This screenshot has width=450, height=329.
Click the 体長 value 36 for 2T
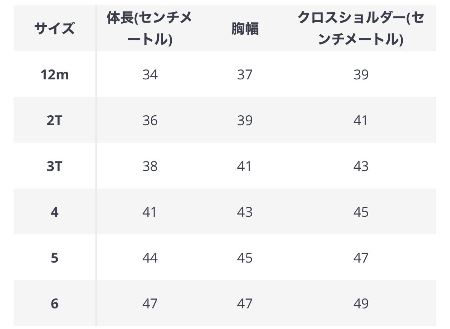pyautogui.click(x=150, y=120)
